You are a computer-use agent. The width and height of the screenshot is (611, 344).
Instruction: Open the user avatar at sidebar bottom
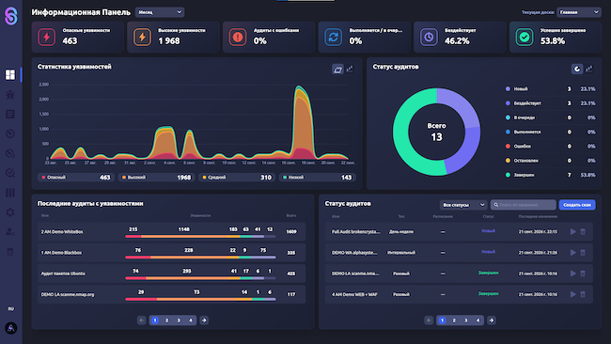pos(11,328)
